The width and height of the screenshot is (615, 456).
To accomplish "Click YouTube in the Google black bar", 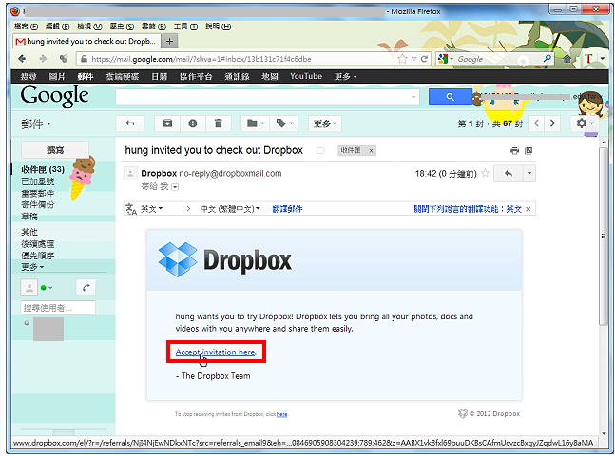I will click(x=306, y=76).
